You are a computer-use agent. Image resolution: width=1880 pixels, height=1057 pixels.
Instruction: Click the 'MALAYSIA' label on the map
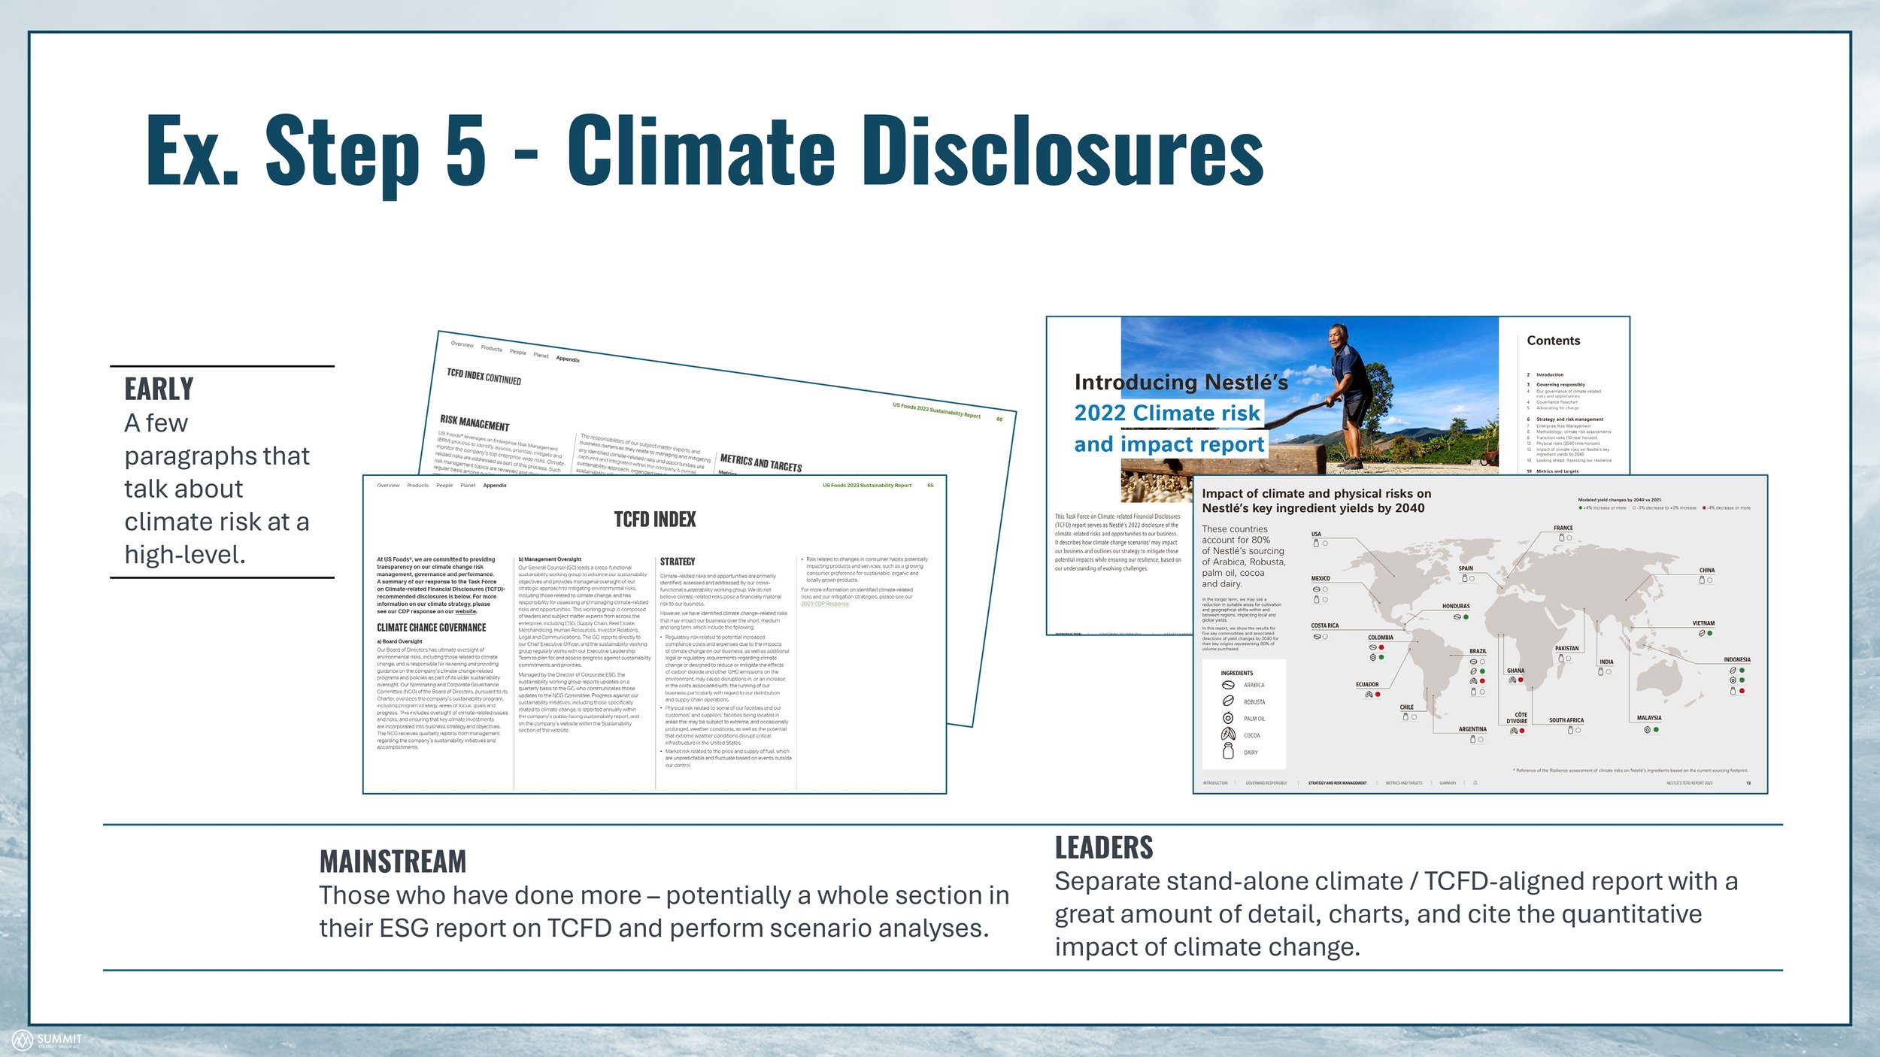(x=1649, y=718)
